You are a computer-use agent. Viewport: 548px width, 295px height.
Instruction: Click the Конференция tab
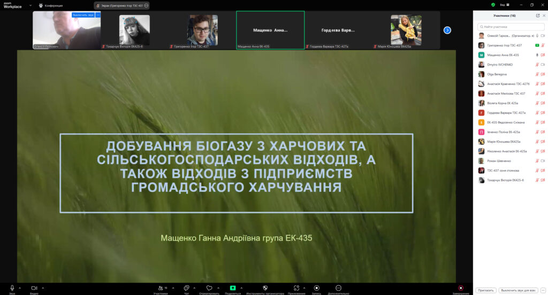pos(51,5)
